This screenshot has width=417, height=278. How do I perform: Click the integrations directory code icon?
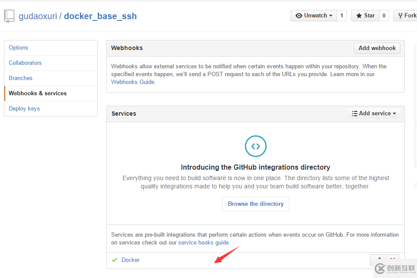(256, 146)
